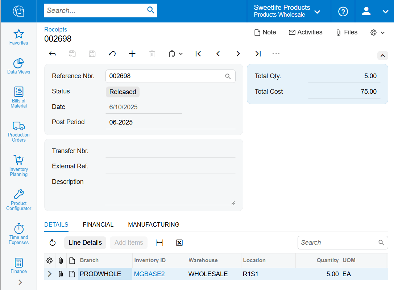Screen dimensions: 394x290
Task: Switch to the Manufacturing tab
Action: pos(154,224)
